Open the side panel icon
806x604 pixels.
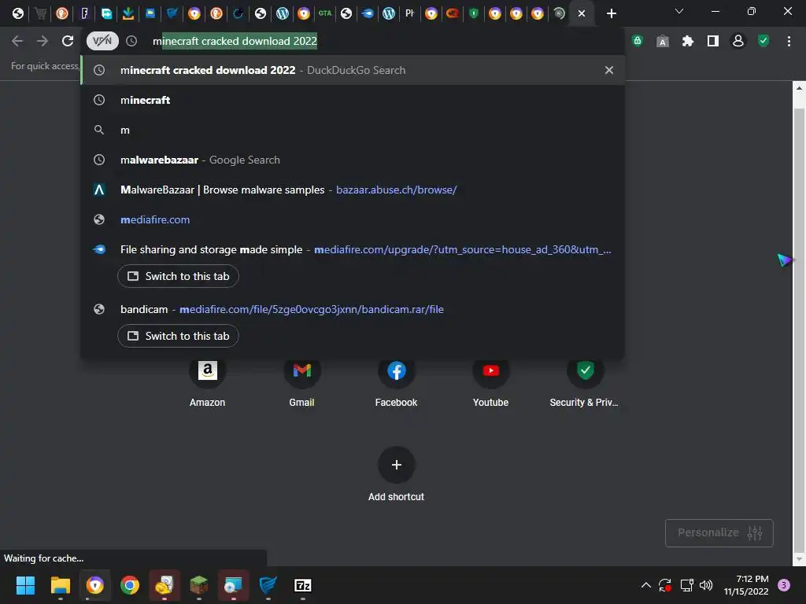click(713, 41)
